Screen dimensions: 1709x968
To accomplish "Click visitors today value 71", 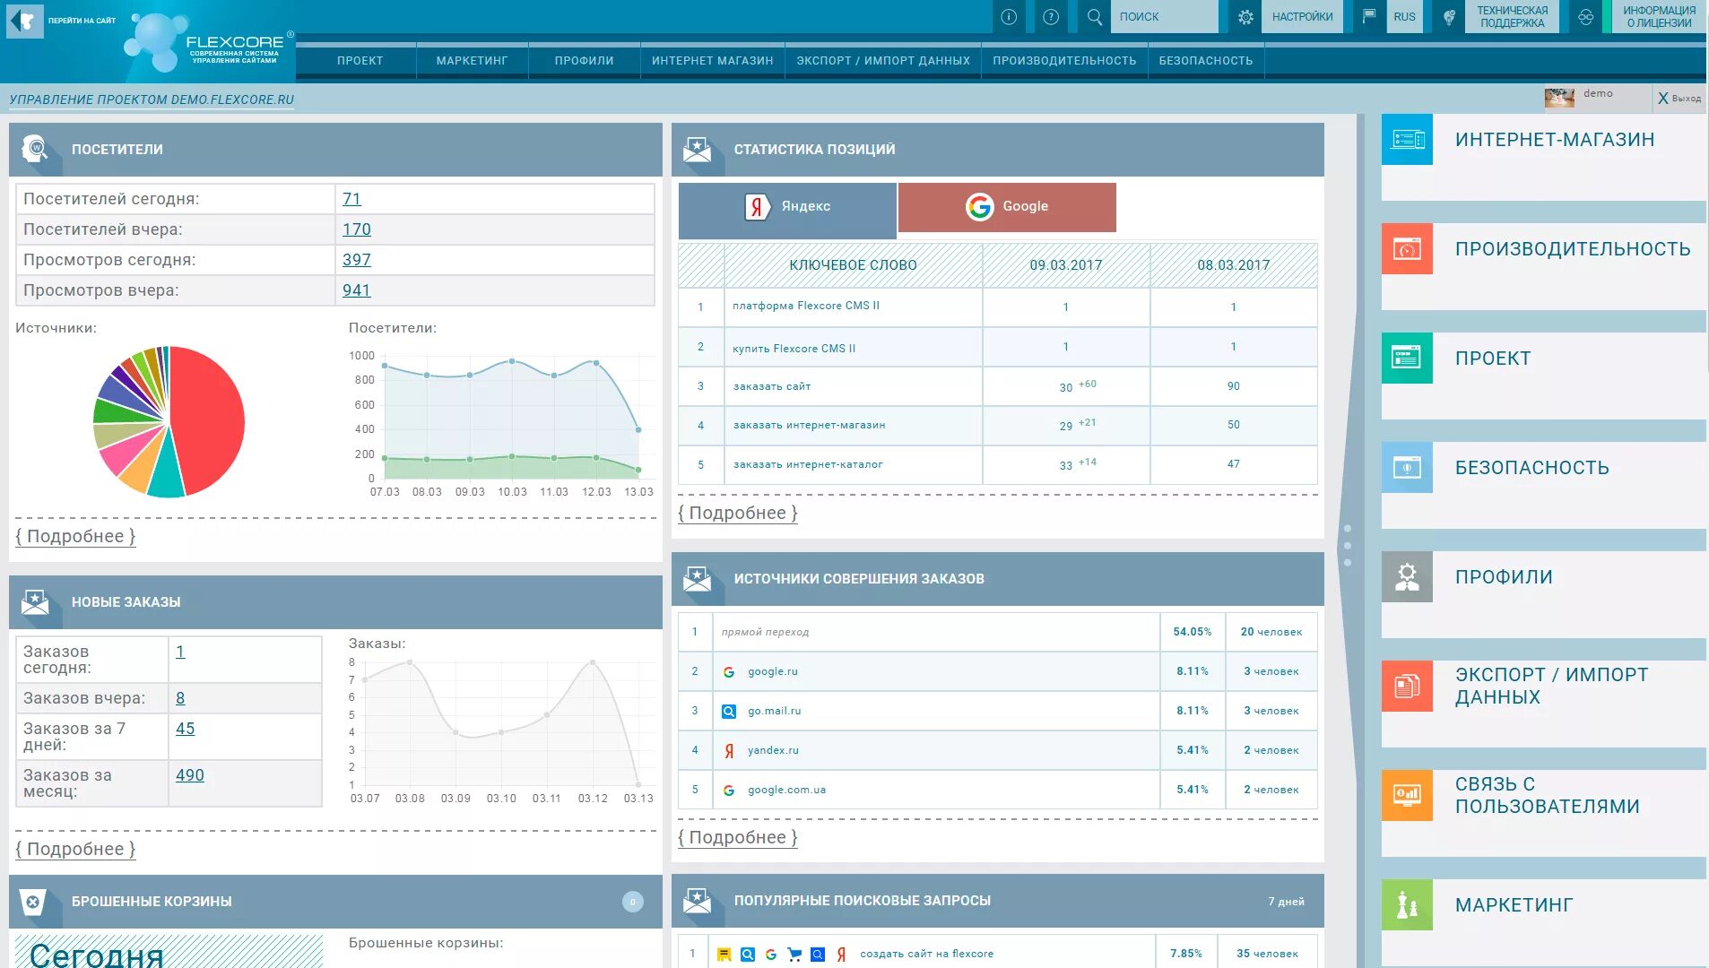I will pyautogui.click(x=351, y=199).
